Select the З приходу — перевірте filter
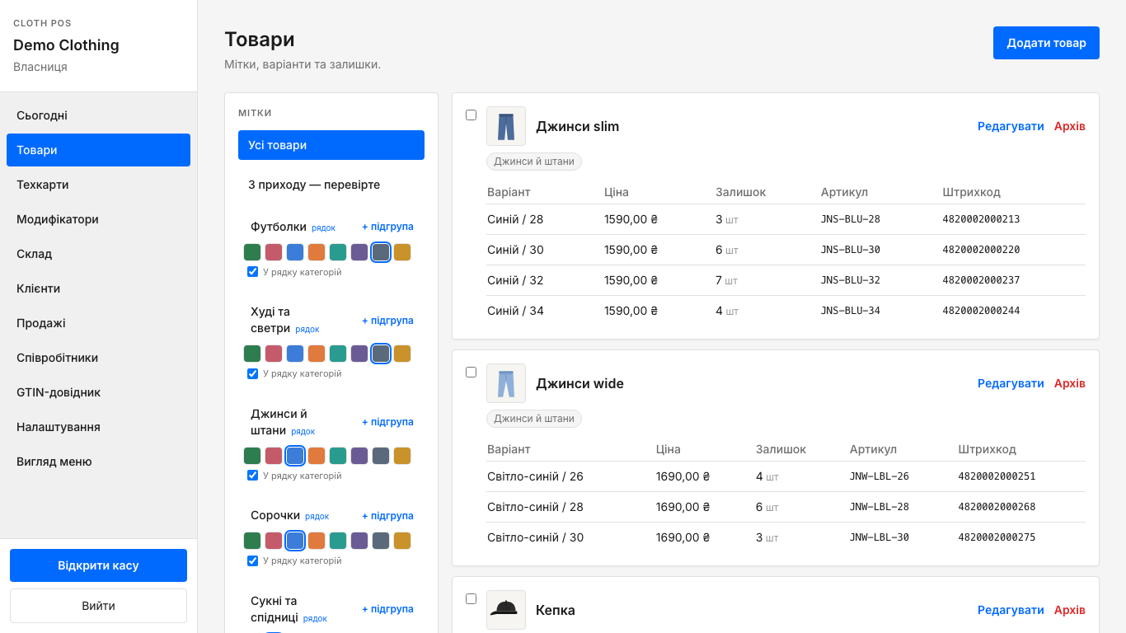Viewport: 1126px width, 633px height. tap(331, 185)
